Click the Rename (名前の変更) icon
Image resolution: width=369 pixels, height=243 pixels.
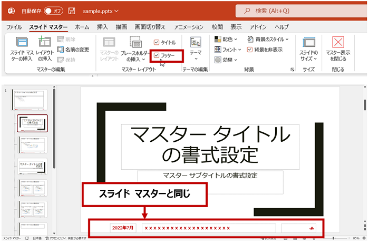point(61,49)
